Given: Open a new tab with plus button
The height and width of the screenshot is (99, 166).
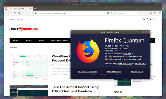Looking at the screenshot, I should point(35,8).
